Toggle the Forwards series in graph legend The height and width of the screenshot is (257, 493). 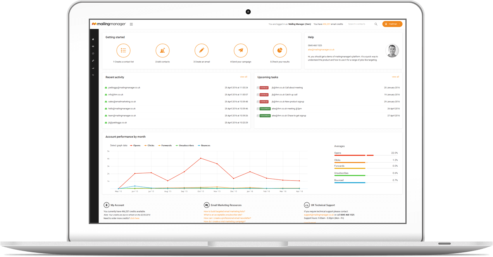pyautogui.click(x=165, y=145)
